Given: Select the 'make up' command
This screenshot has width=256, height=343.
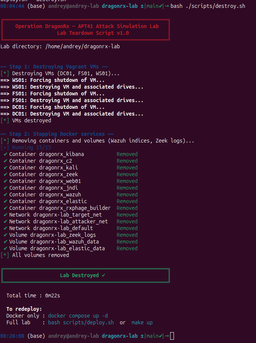Looking at the screenshot, I should click(142, 323).
